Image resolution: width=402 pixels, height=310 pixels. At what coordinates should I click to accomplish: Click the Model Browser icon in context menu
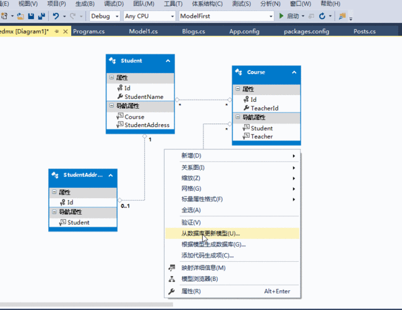[172, 279]
